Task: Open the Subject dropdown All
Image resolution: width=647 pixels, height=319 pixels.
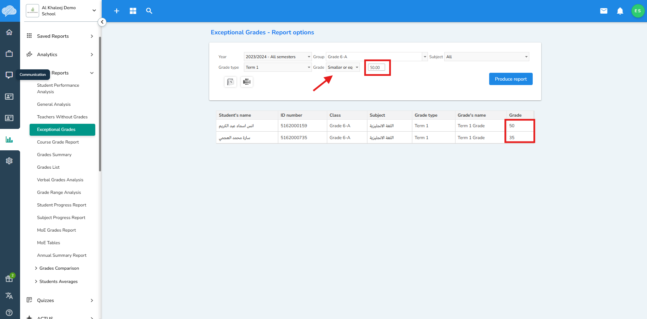Action: click(486, 57)
